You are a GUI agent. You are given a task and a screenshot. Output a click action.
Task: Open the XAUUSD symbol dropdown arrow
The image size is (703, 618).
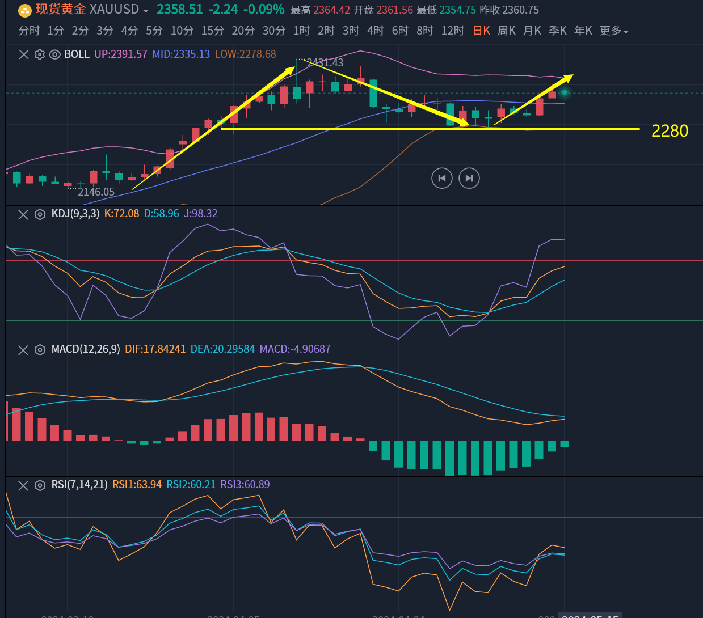click(146, 11)
